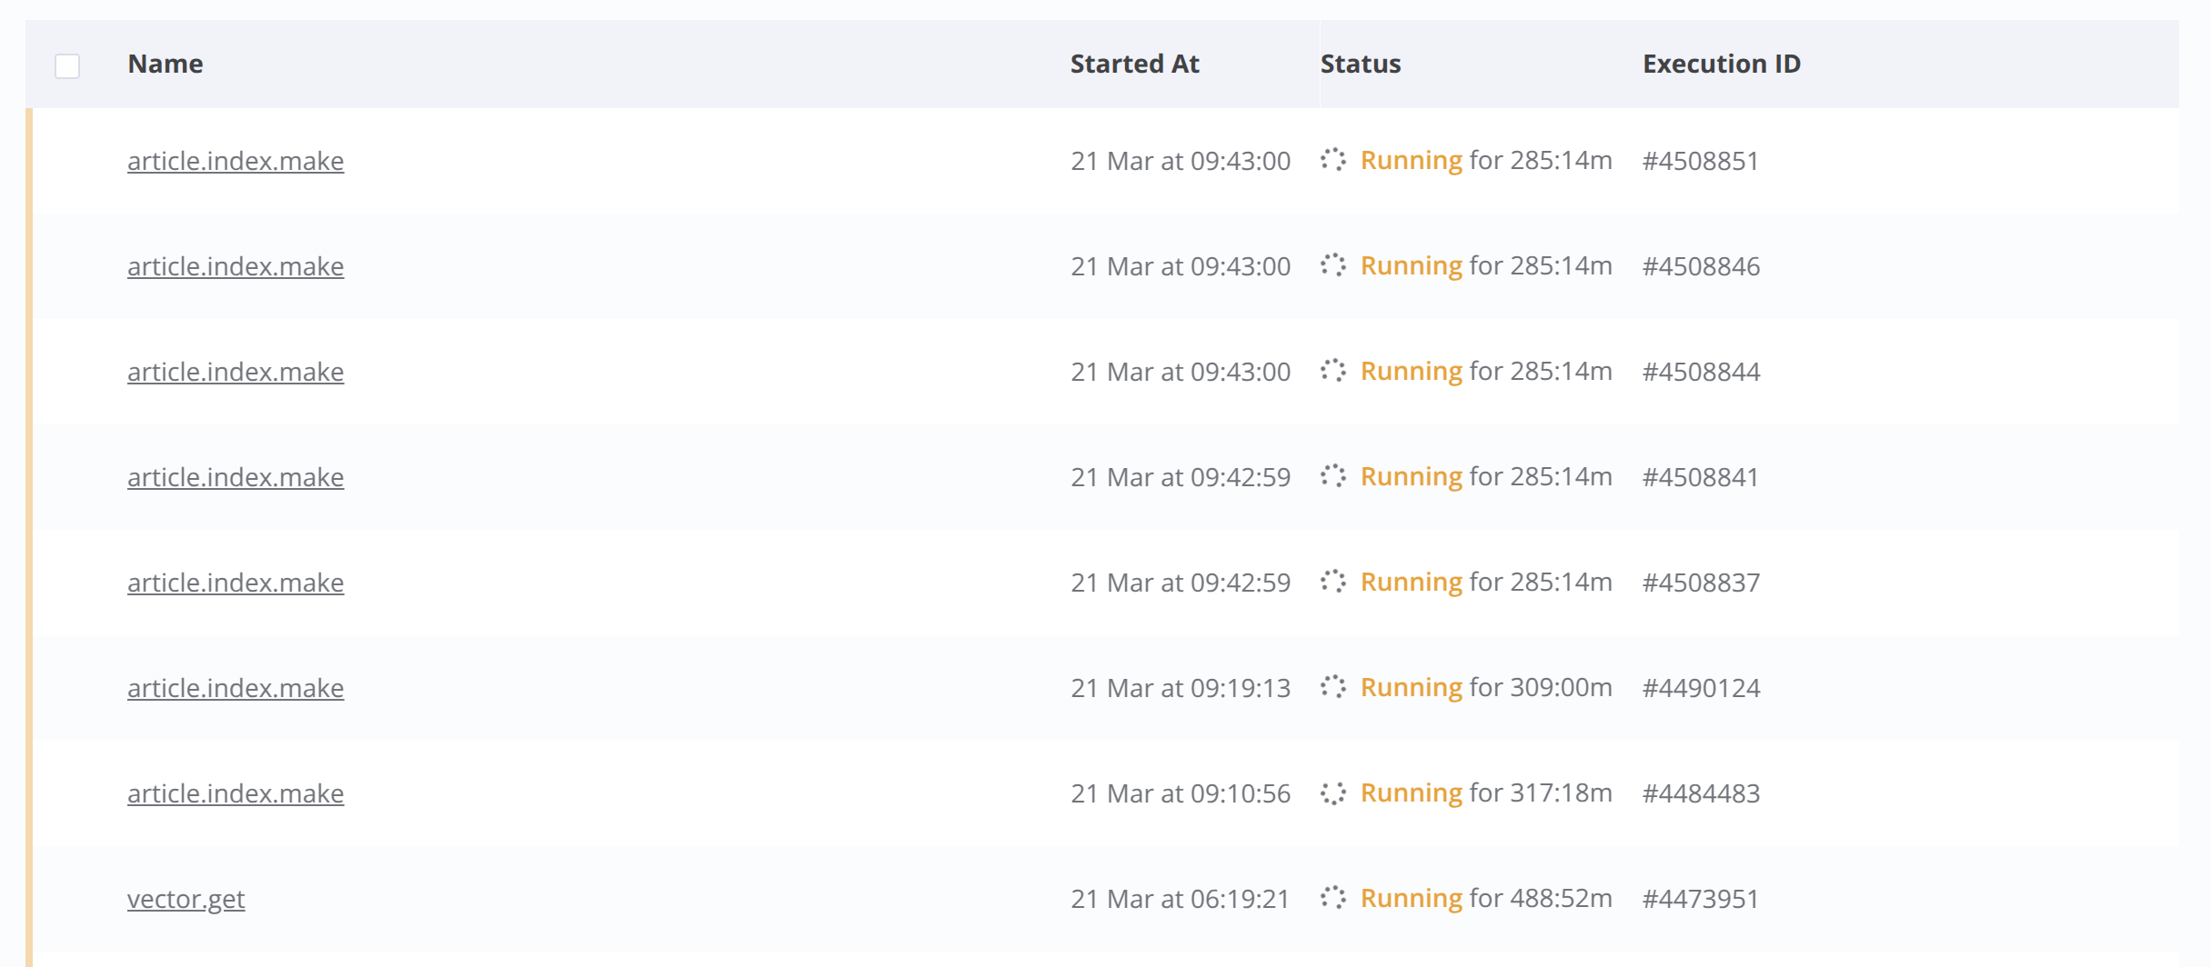Open article.index.make for execution #4508844
This screenshot has width=2211, height=967.
point(236,372)
